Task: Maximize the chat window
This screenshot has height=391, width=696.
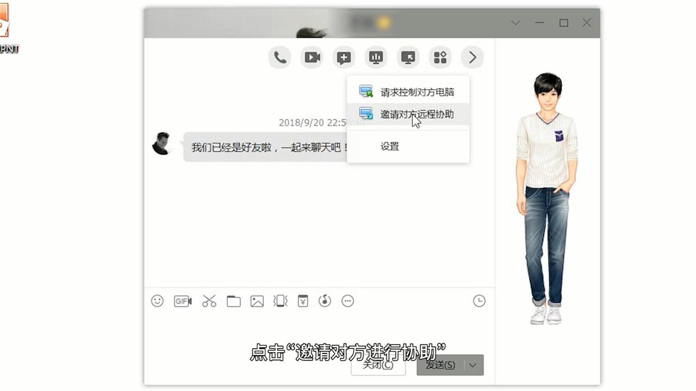Action: [564, 23]
